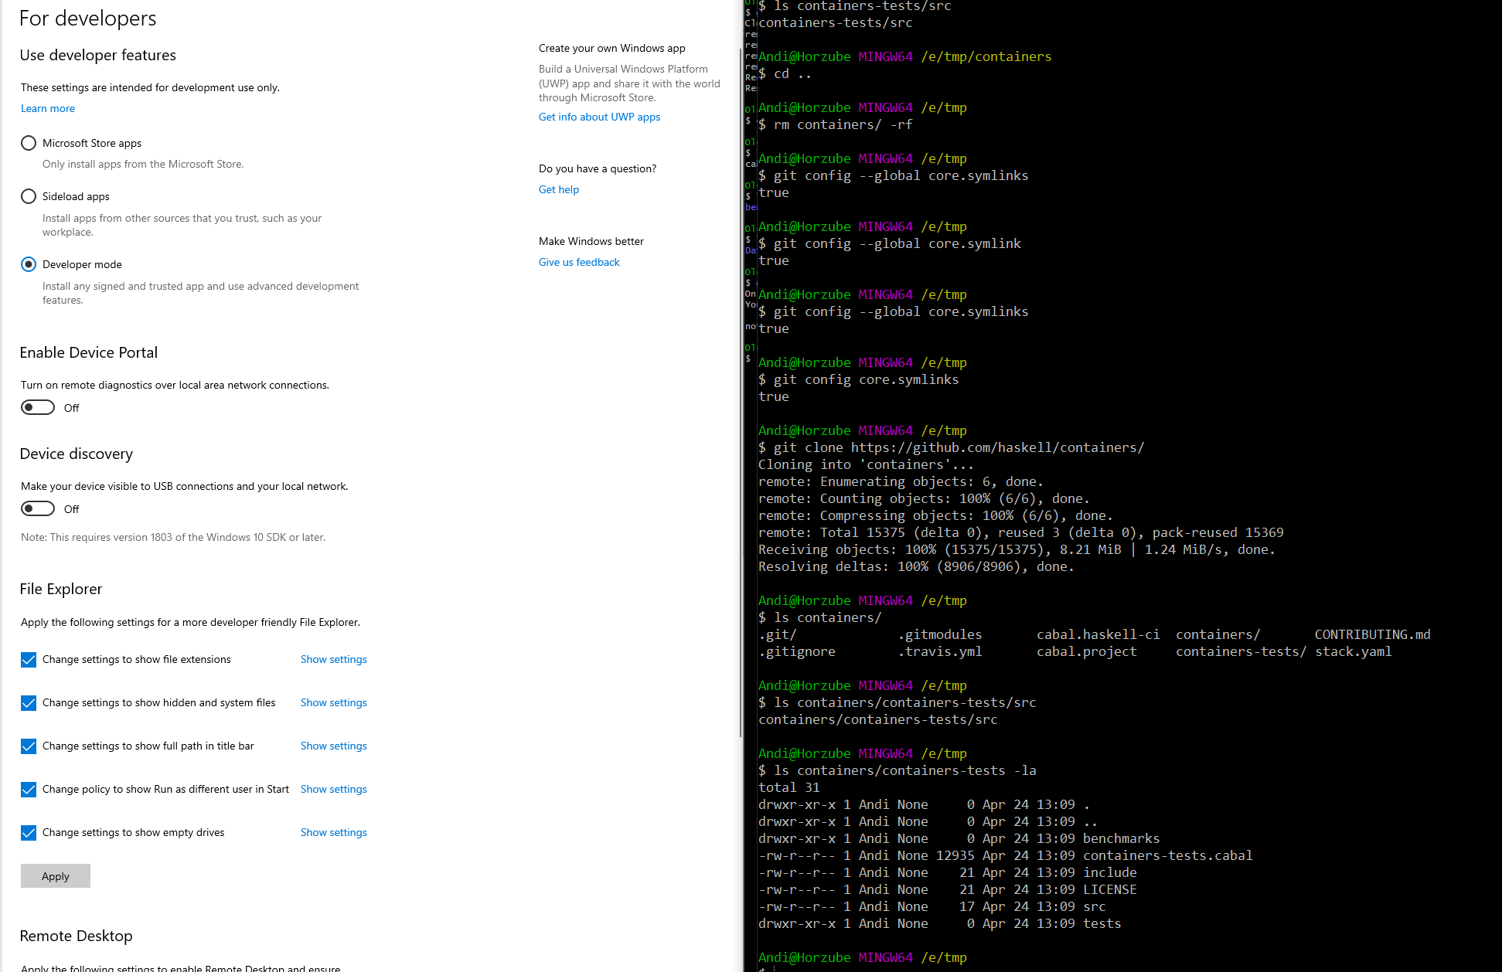The height and width of the screenshot is (972, 1502).
Task: Open Show settings for hidden and system files
Action: pos(333,702)
